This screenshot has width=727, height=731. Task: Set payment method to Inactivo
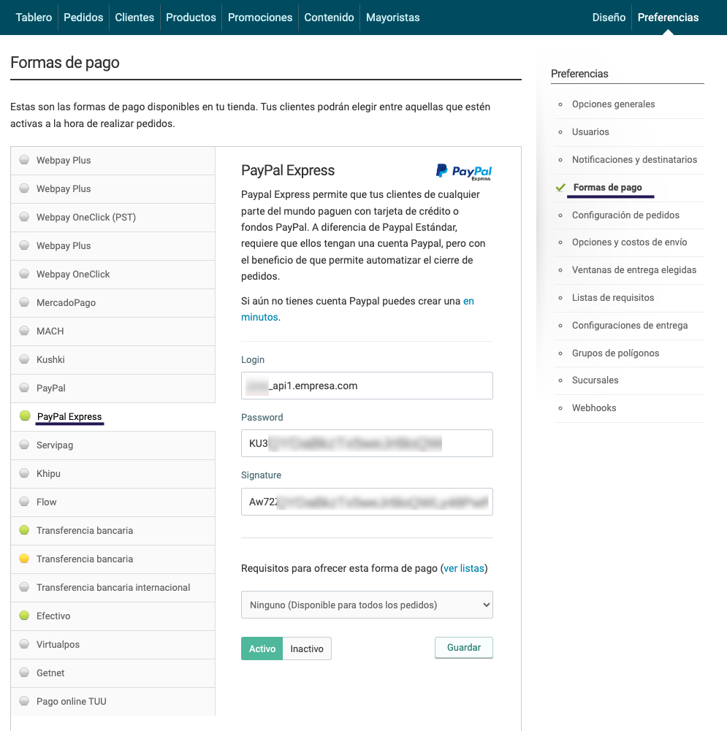[307, 648]
